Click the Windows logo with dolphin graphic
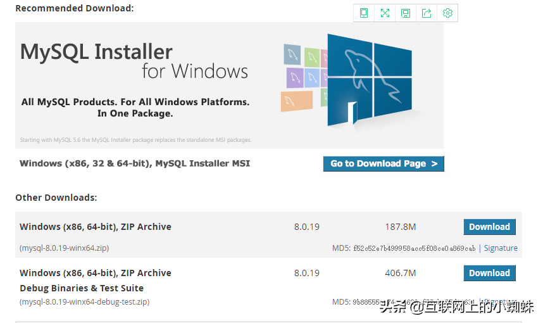This screenshot has width=543, height=323. click(369, 80)
